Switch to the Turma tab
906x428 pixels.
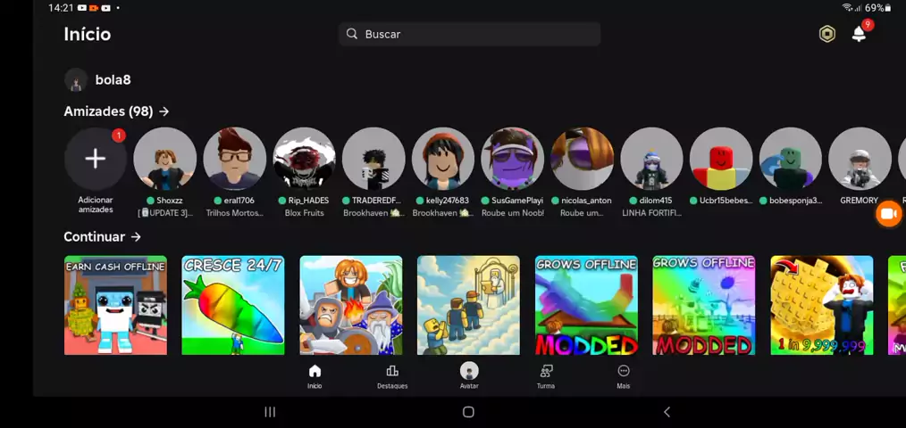click(x=546, y=376)
